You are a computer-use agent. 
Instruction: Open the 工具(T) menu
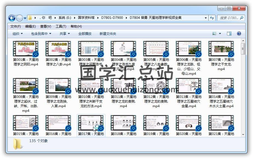tap(61, 26)
